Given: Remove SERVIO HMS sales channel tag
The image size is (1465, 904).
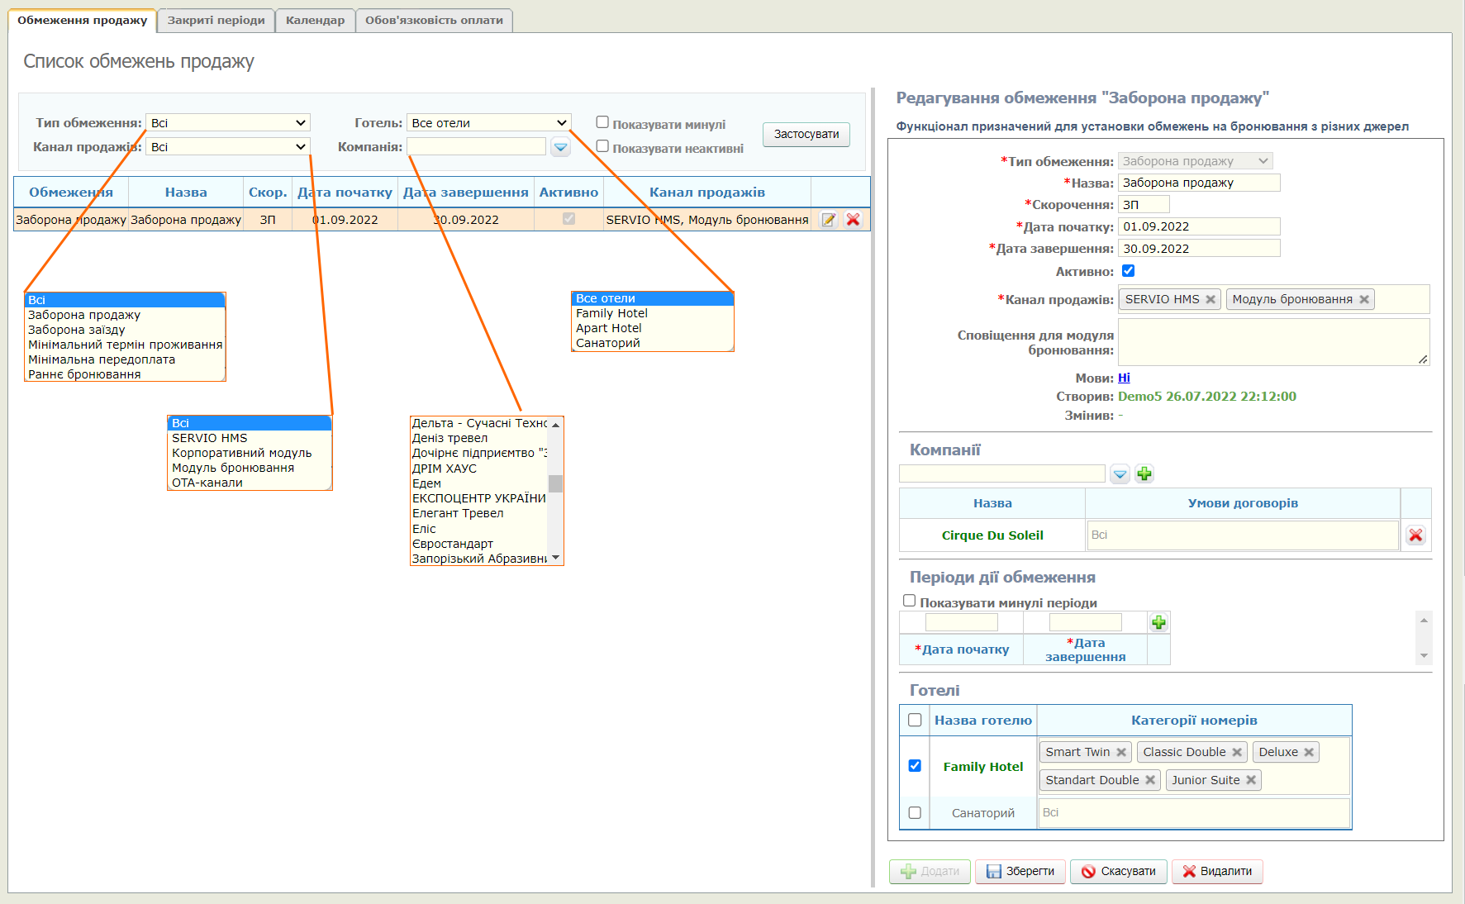Looking at the screenshot, I should tap(1211, 300).
